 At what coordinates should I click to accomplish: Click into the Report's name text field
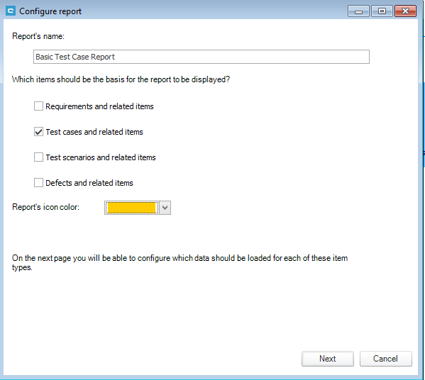(201, 57)
